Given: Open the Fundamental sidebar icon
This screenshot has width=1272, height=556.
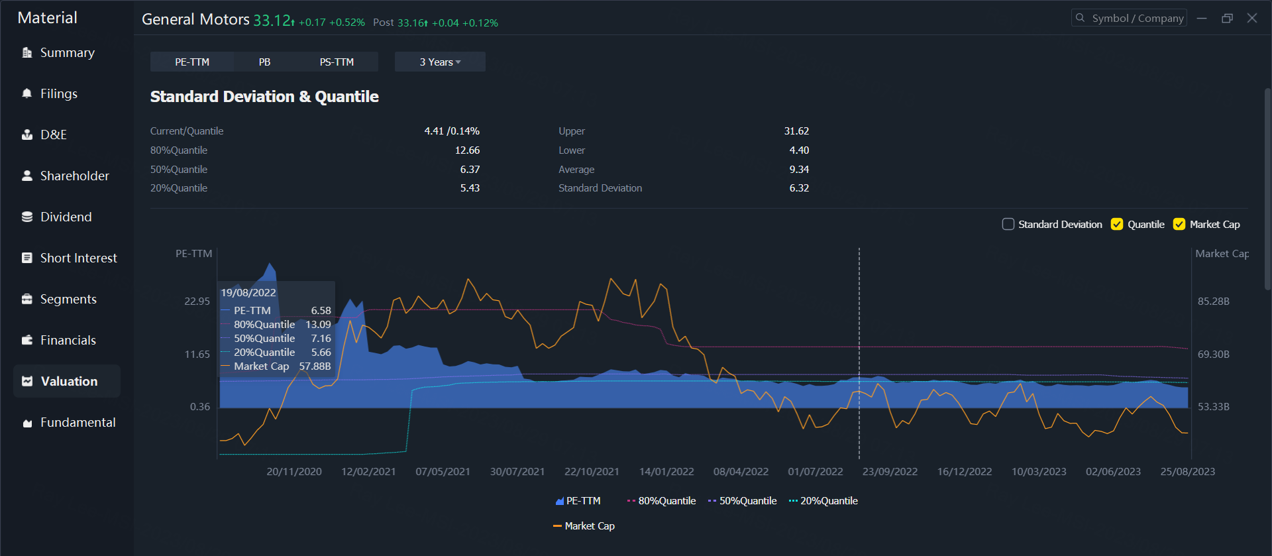Looking at the screenshot, I should pos(27,423).
